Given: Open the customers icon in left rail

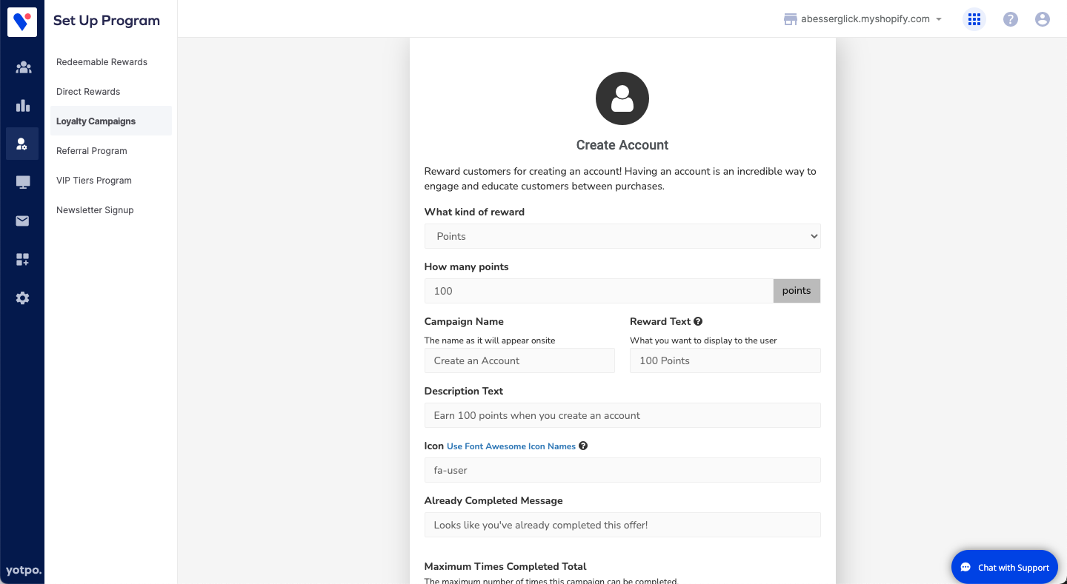Looking at the screenshot, I should click(23, 68).
